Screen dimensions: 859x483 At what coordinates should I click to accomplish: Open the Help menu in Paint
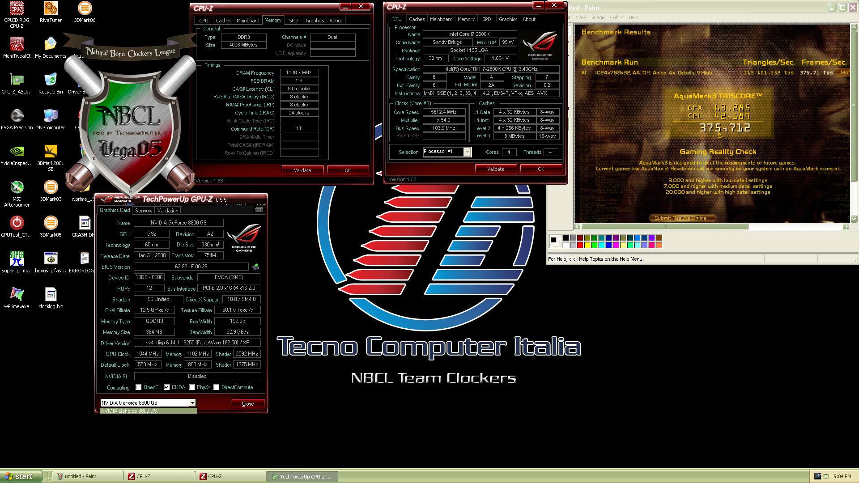coord(633,17)
